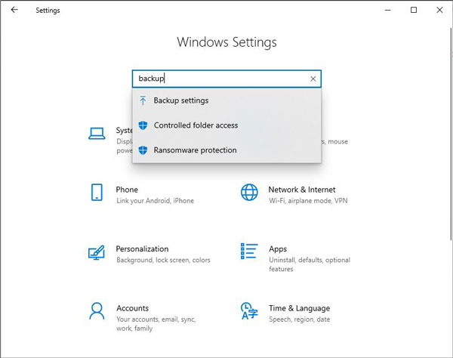Screen dimensions: 453x358
Task: Open Personalization settings
Action: (149, 254)
